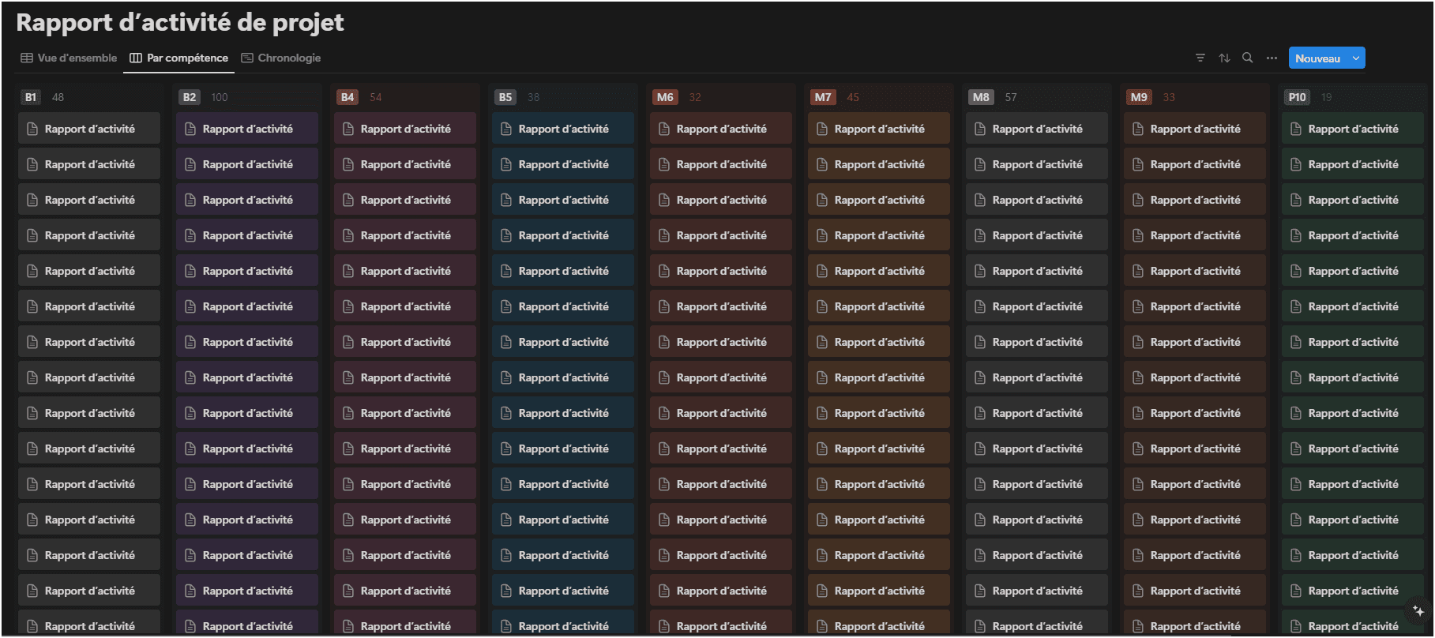Click the B1 column tag
This screenshot has width=1435, height=638.
pos(31,97)
